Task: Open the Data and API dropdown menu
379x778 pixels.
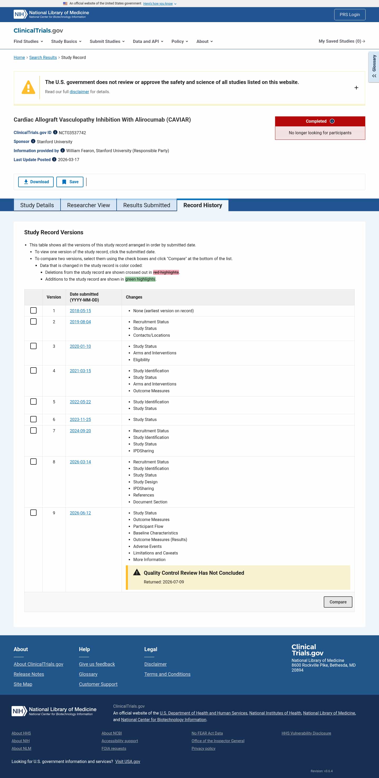Action: tap(148, 41)
